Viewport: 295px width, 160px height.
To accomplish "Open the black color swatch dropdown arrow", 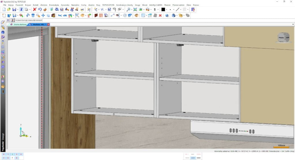I will pyautogui.click(x=167, y=10).
